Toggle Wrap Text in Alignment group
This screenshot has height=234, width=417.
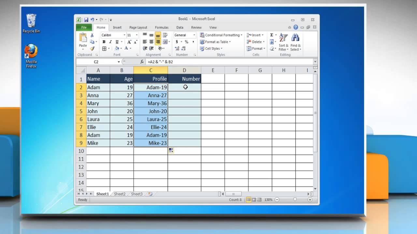pyautogui.click(x=165, y=35)
